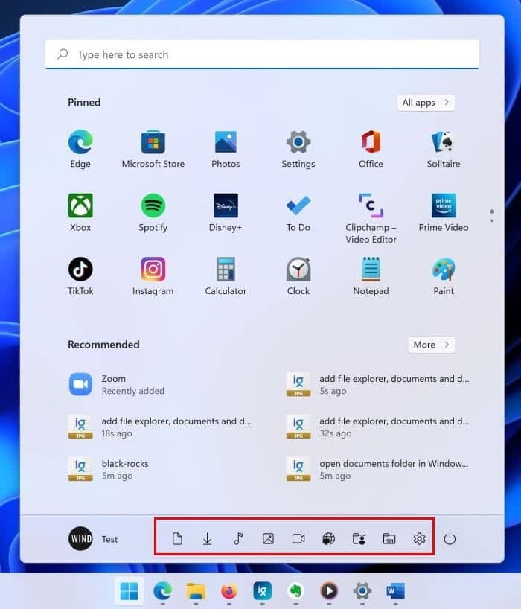Image resolution: width=521 pixels, height=609 pixels.
Task: Go to next pinned apps page
Action: click(x=492, y=220)
